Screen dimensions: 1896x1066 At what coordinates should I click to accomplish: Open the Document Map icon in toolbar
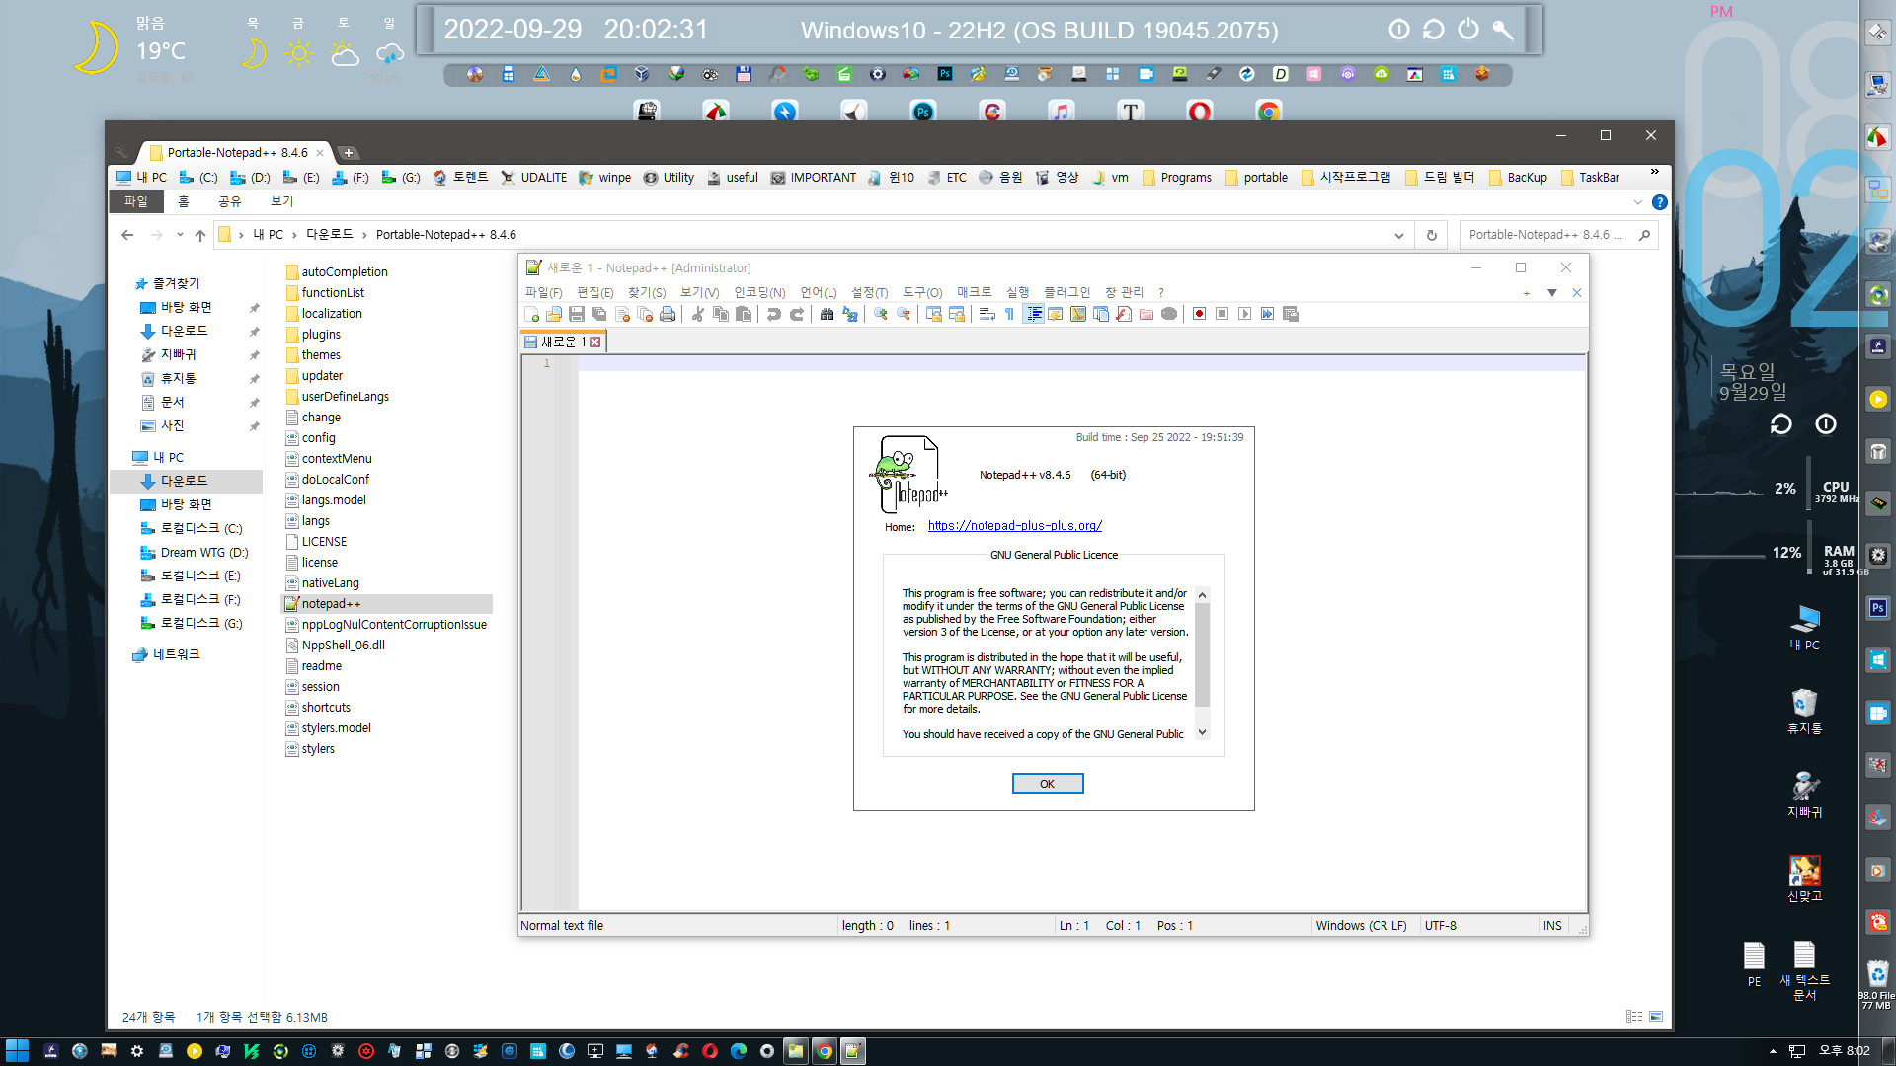(1078, 314)
